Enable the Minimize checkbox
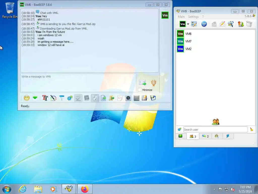The height and width of the screenshot is (194, 258). [x=140, y=90]
